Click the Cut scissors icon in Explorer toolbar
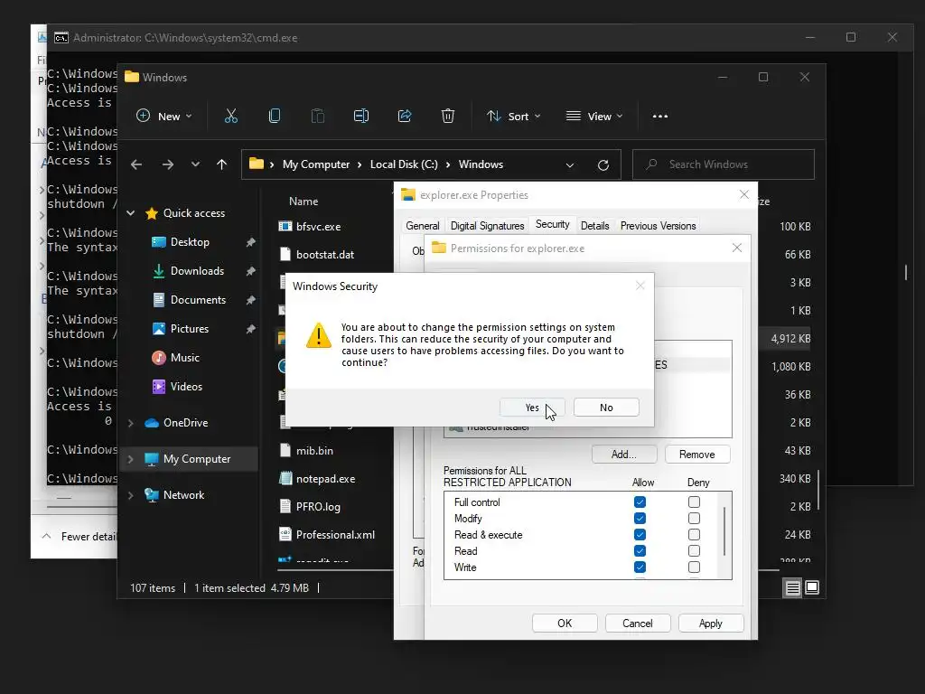Screen dimensions: 925x694 [231, 117]
